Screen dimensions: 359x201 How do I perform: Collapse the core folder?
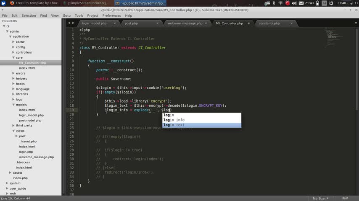(13, 57)
